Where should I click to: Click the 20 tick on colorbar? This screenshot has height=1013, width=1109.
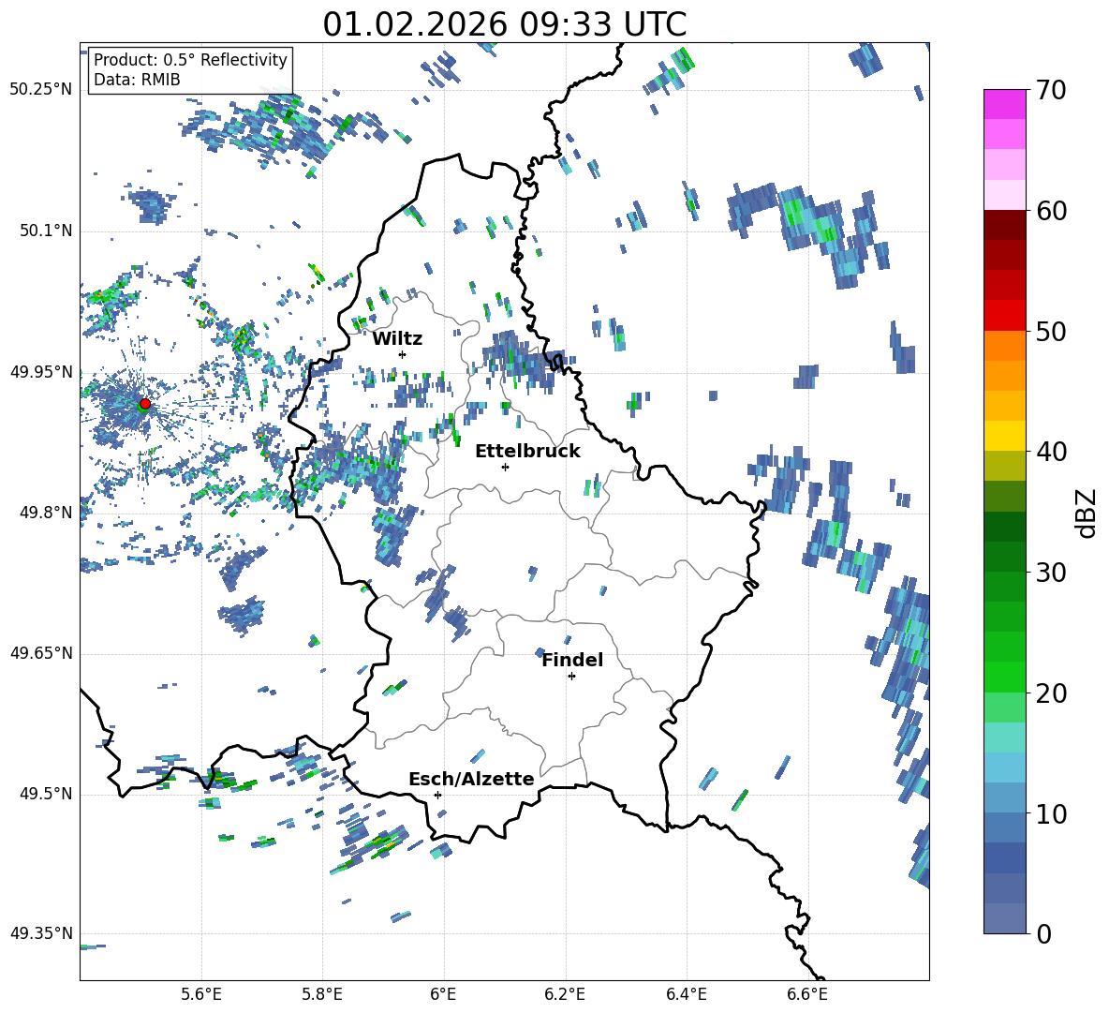click(x=1051, y=693)
